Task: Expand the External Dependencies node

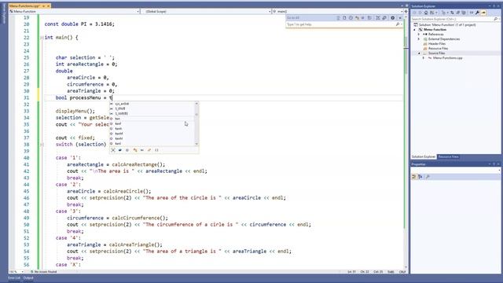Action: click(419, 39)
